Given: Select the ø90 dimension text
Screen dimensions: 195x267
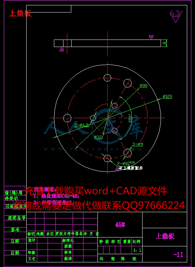Looking at the screenshot, I should (x=144, y=85).
